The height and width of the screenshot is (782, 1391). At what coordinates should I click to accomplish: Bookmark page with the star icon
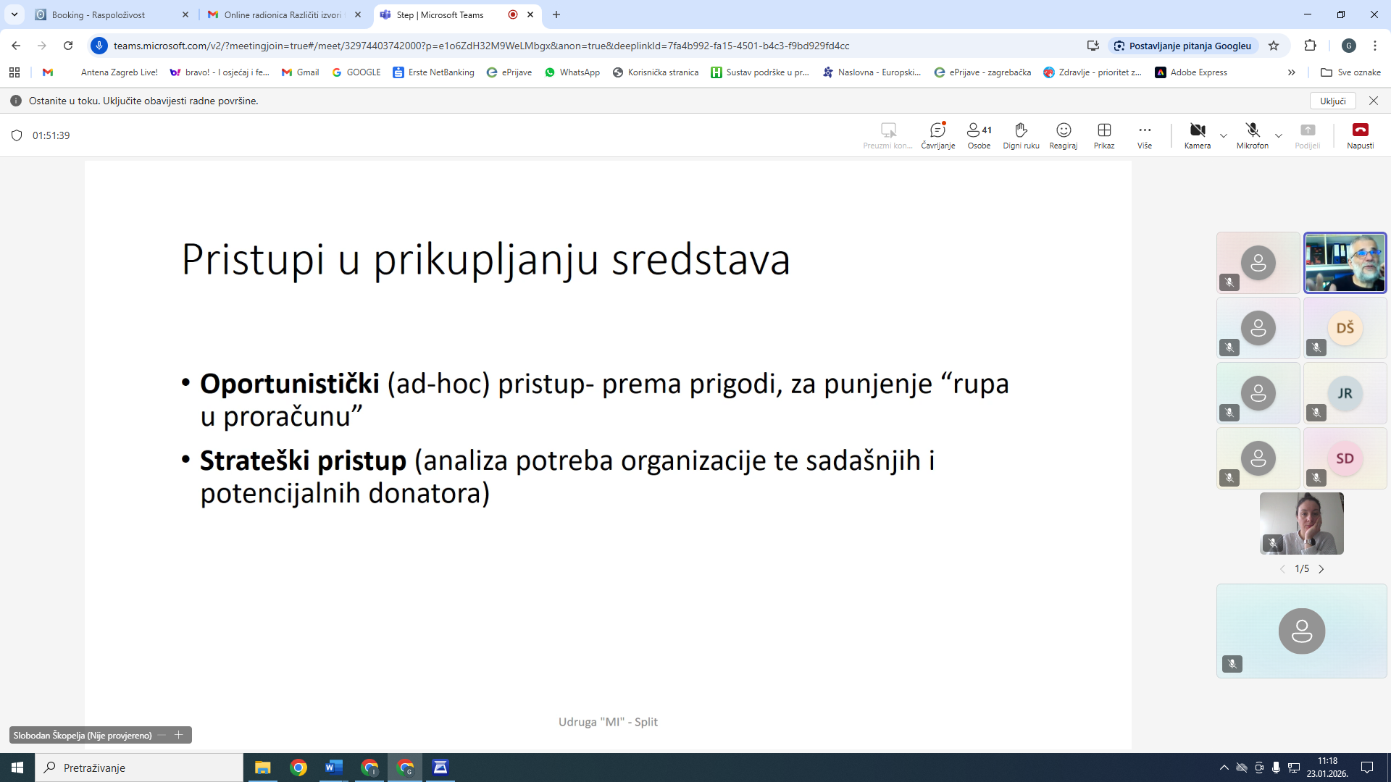click(1274, 46)
